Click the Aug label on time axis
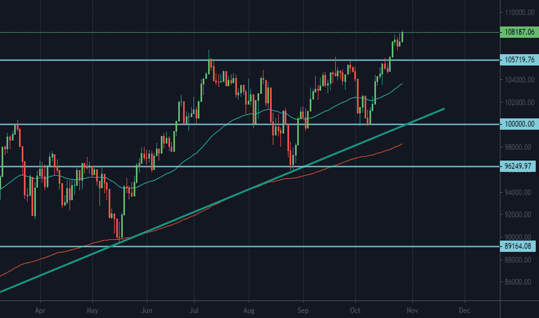539x318 pixels. (x=249, y=310)
